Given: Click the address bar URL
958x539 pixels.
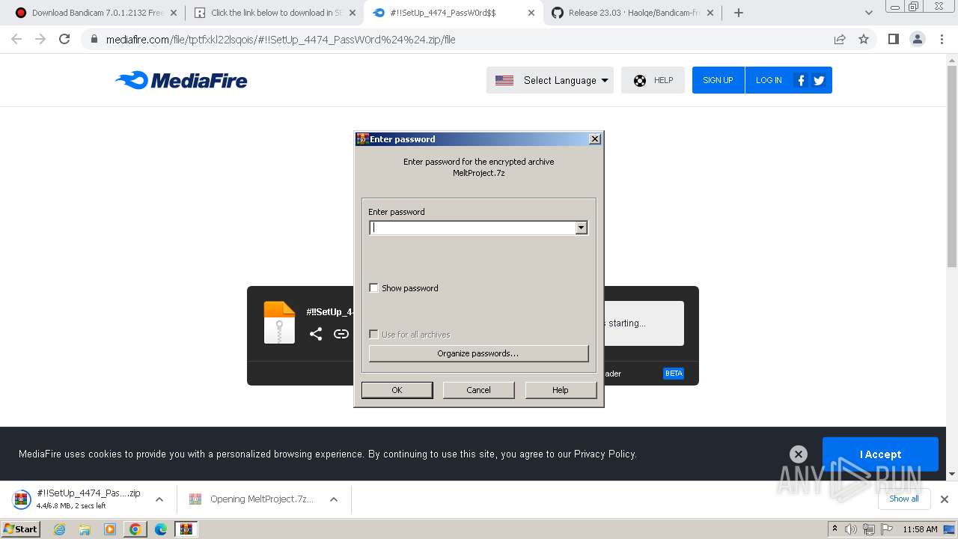Looking at the screenshot, I should point(281,40).
